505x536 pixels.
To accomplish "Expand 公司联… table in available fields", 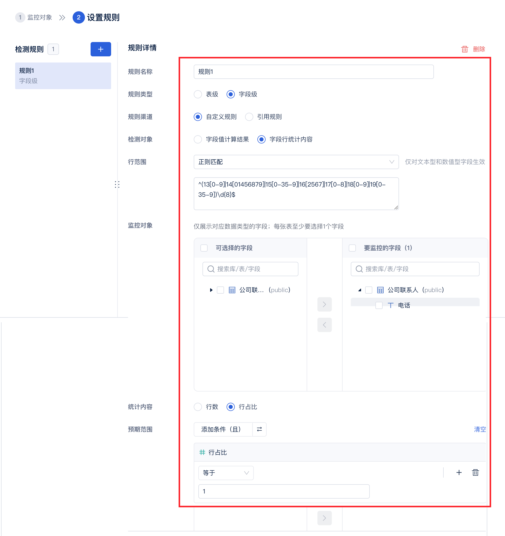I will [211, 290].
